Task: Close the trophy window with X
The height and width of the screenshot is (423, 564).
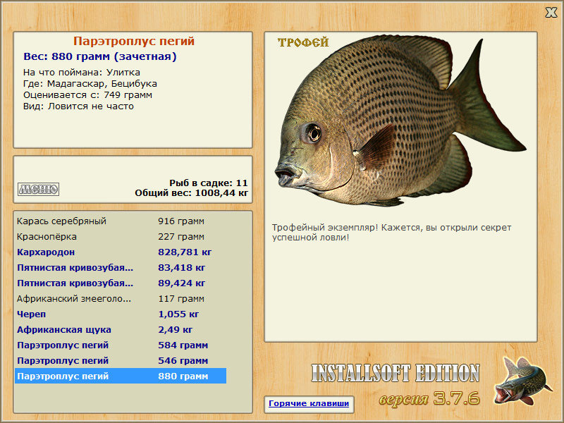Action: click(x=551, y=13)
